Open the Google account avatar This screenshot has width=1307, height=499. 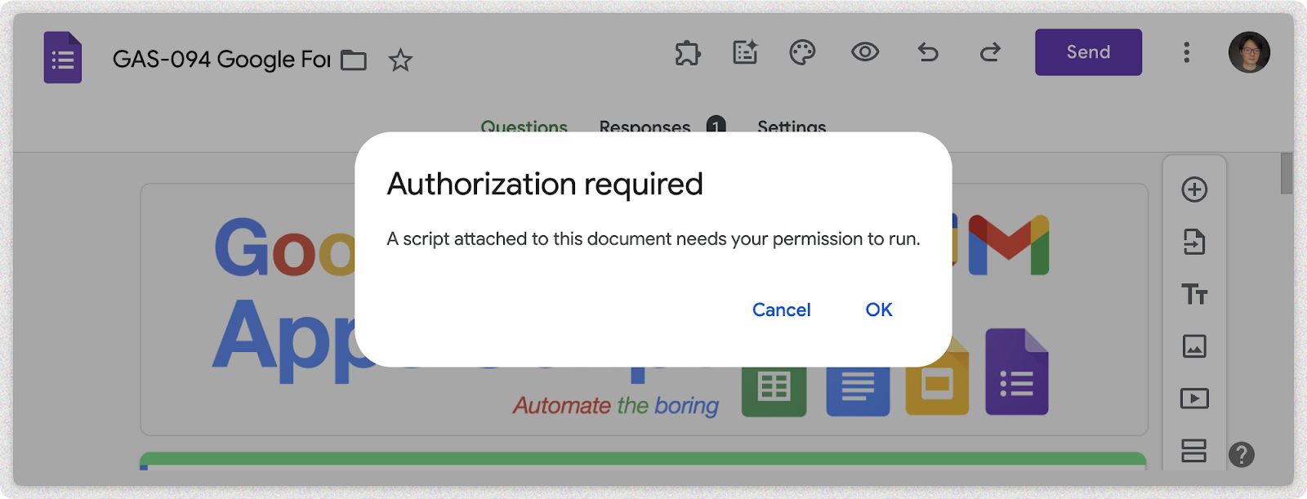(x=1249, y=52)
